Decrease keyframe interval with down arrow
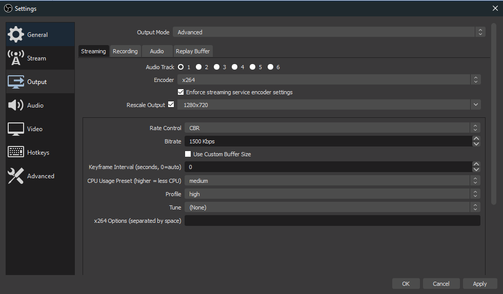503x294 pixels. tap(476, 170)
